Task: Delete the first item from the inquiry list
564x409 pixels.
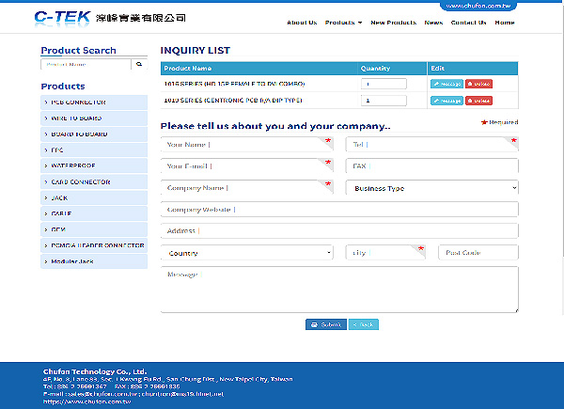Action: coord(478,84)
